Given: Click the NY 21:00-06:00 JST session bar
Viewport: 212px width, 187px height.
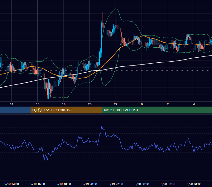Looking at the screenshot, I should pyautogui.click(x=157, y=110).
